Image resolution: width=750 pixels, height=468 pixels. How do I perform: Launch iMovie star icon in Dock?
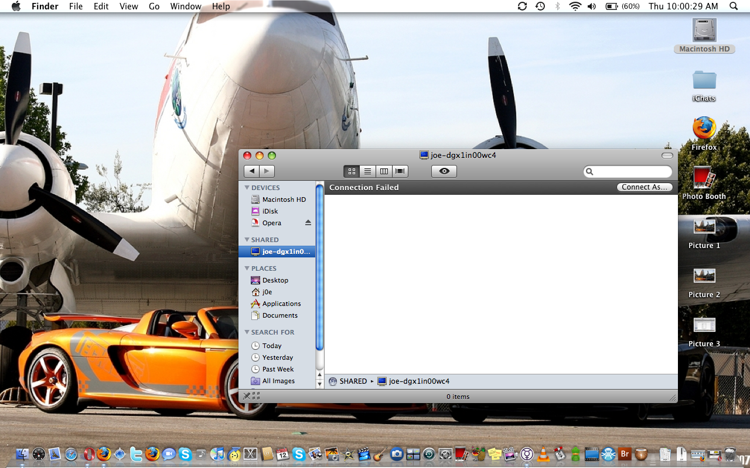click(x=348, y=454)
